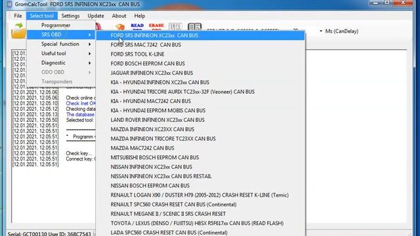Click the 'Checking data' log line
Image resolution: width=420 pixels, height=236 pixels.
click(81, 109)
